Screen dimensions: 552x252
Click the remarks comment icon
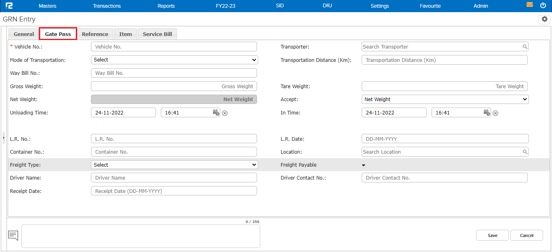pyautogui.click(x=13, y=235)
